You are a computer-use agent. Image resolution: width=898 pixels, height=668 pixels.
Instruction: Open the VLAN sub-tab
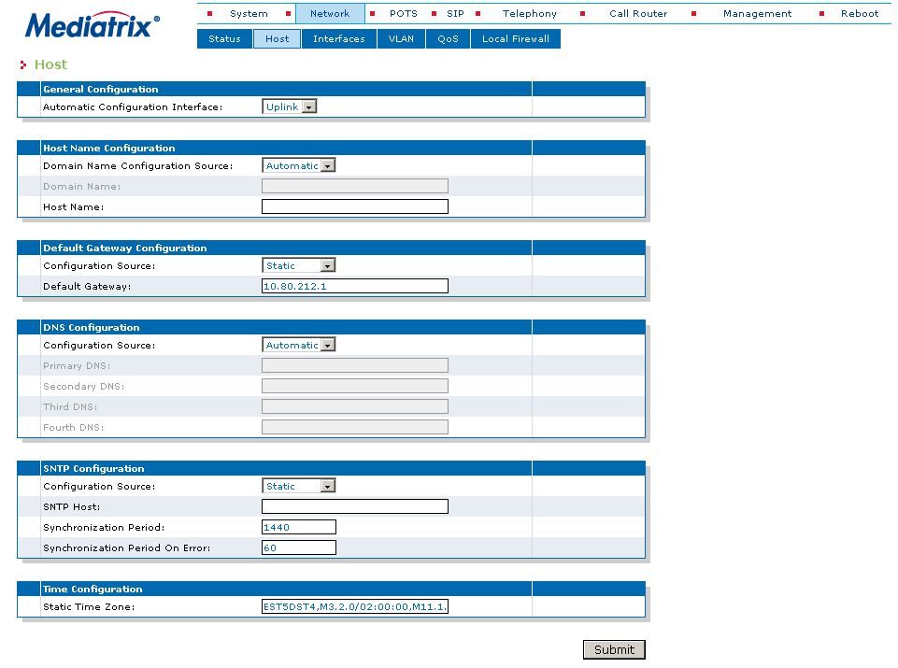click(x=401, y=39)
